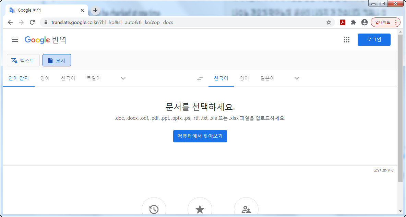This screenshot has height=217, width=406.
Task: Select 한국어 as target language
Action: point(221,78)
